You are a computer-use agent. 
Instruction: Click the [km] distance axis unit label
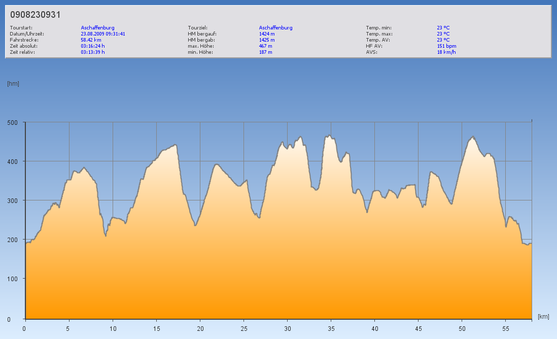543,317
